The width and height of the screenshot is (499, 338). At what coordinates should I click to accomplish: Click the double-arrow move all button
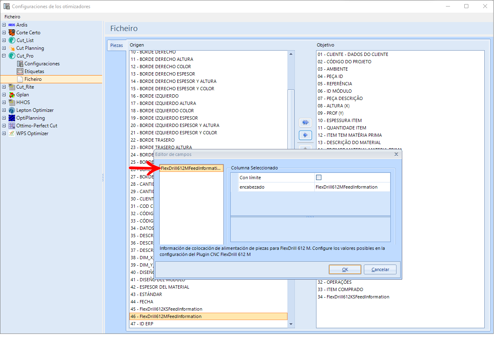point(305,122)
